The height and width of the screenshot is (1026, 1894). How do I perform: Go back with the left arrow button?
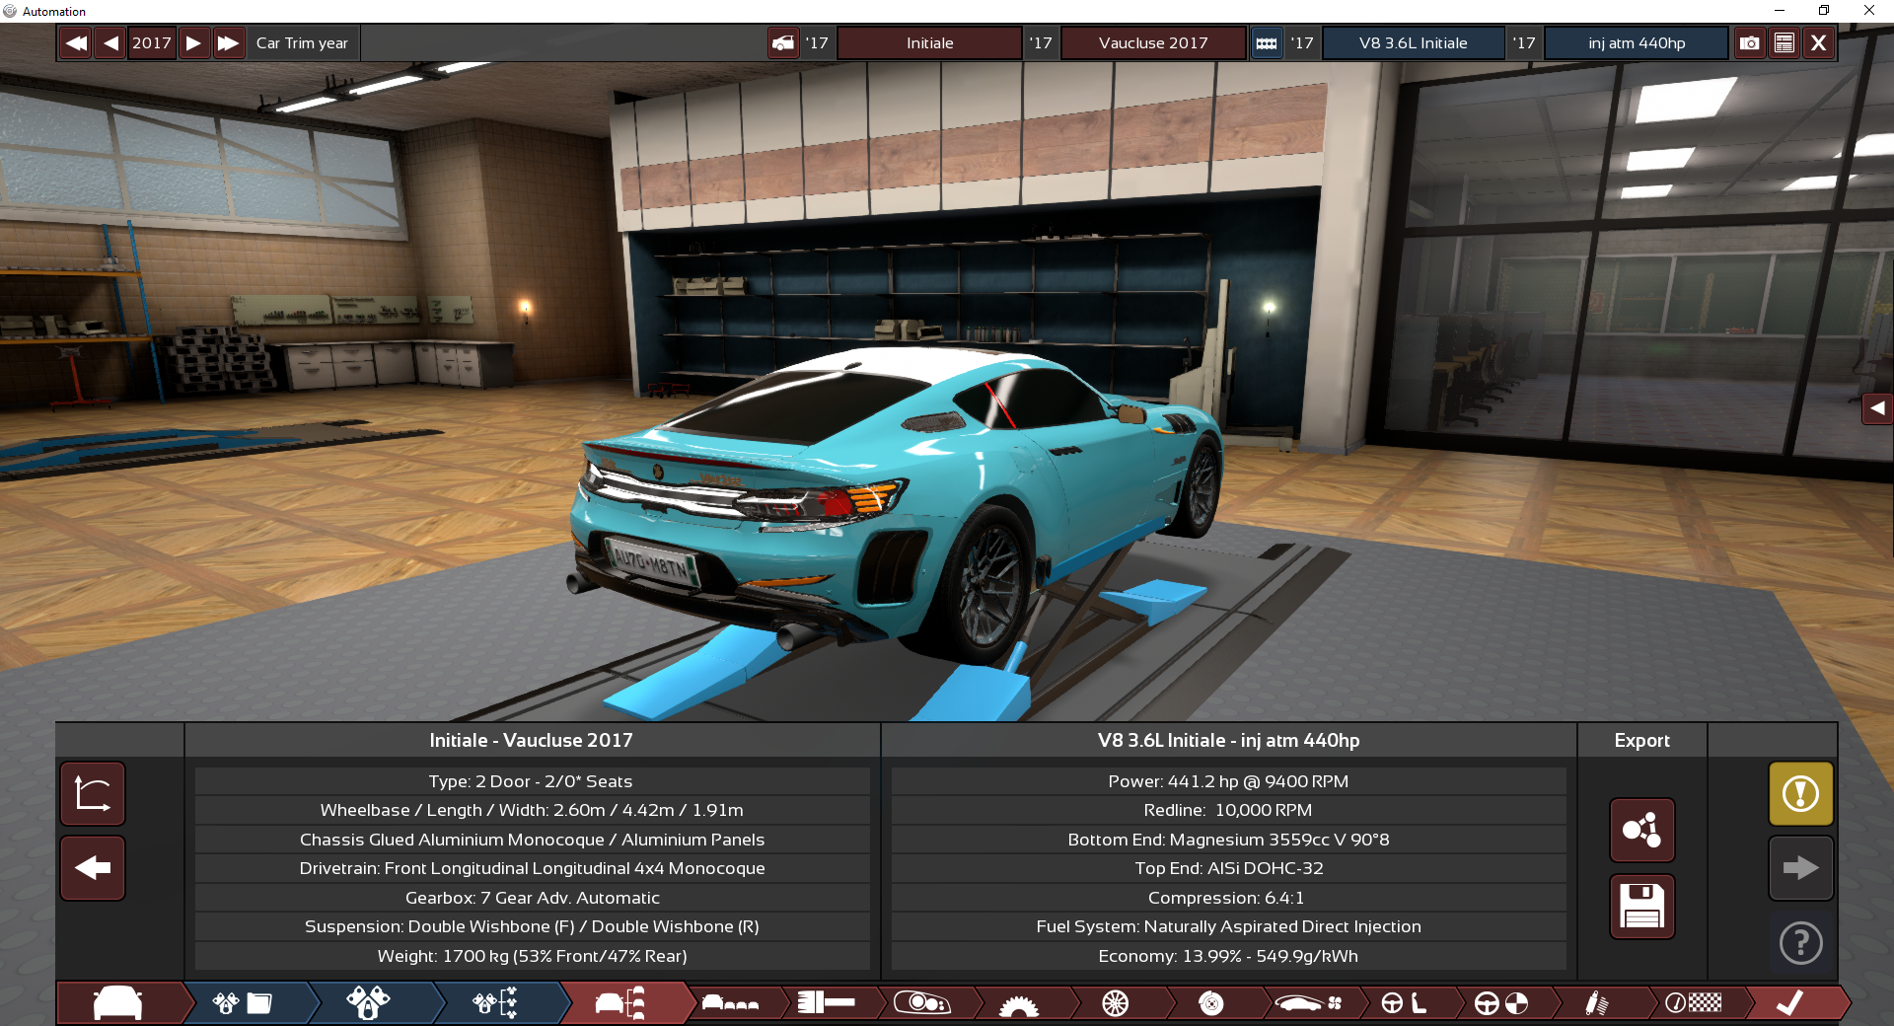pos(93,868)
